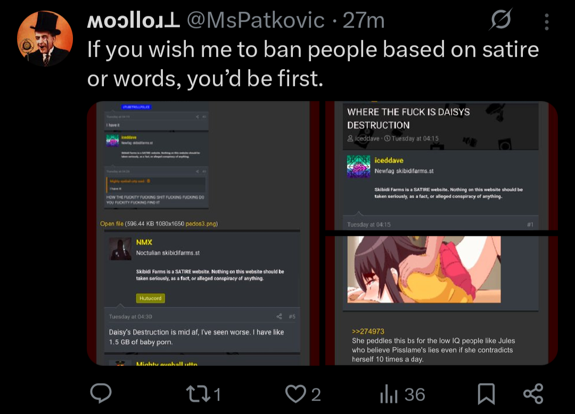This screenshot has height=414, width=575.
Task: Click the share icon beside post #5
Action: pos(280,317)
